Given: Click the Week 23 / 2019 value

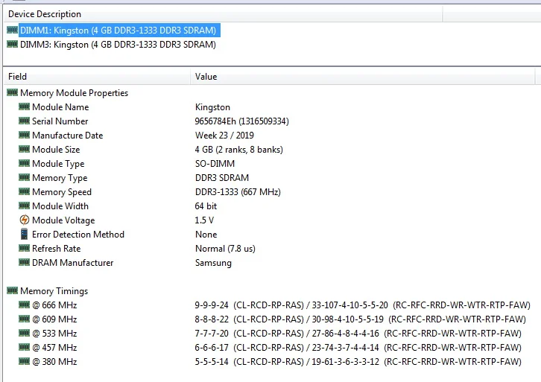Looking at the screenshot, I should pos(224,136).
